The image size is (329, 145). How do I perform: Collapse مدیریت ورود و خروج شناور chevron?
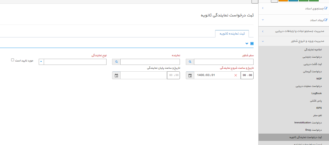[x=263, y=41]
